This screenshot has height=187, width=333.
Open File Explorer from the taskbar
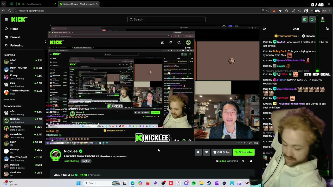[x=201, y=183]
